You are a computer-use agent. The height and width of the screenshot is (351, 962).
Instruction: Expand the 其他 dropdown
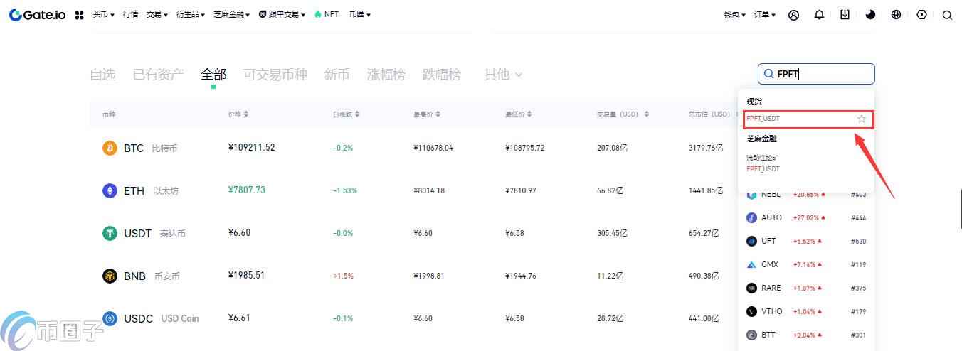503,75
